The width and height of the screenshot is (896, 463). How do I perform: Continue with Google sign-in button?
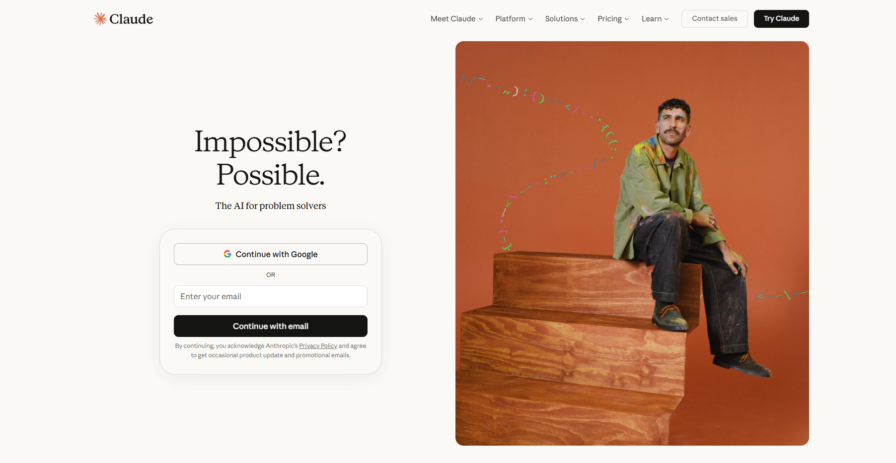pos(271,254)
